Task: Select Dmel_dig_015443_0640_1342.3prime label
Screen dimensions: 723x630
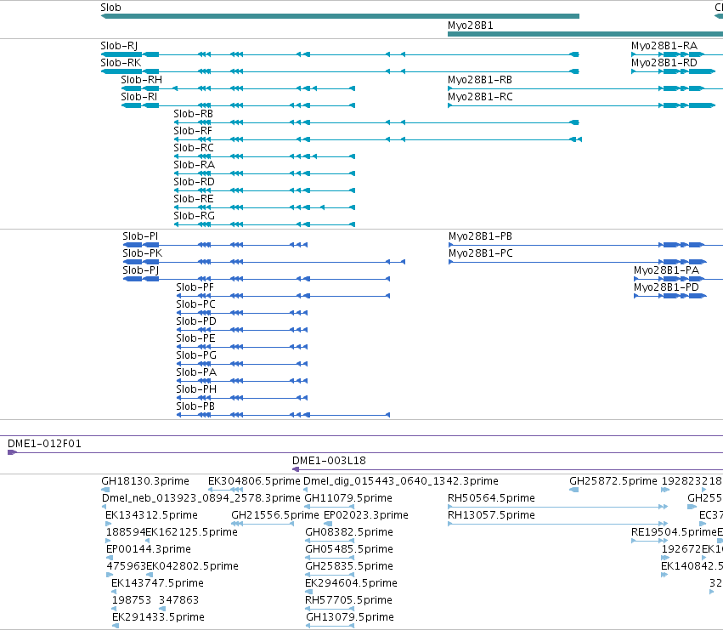Action: point(401,481)
